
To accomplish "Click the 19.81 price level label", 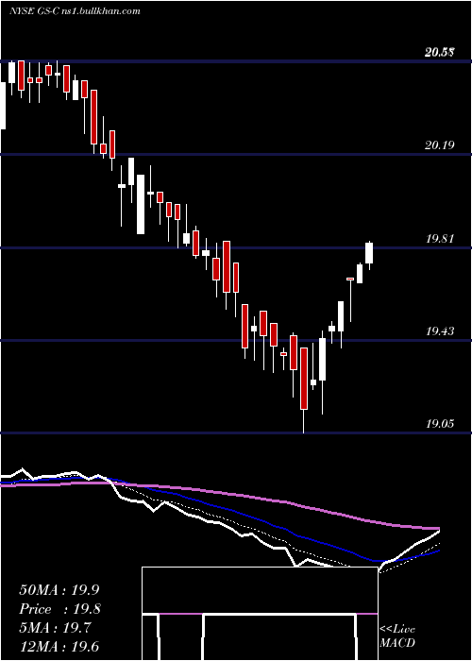I will pos(439,239).
